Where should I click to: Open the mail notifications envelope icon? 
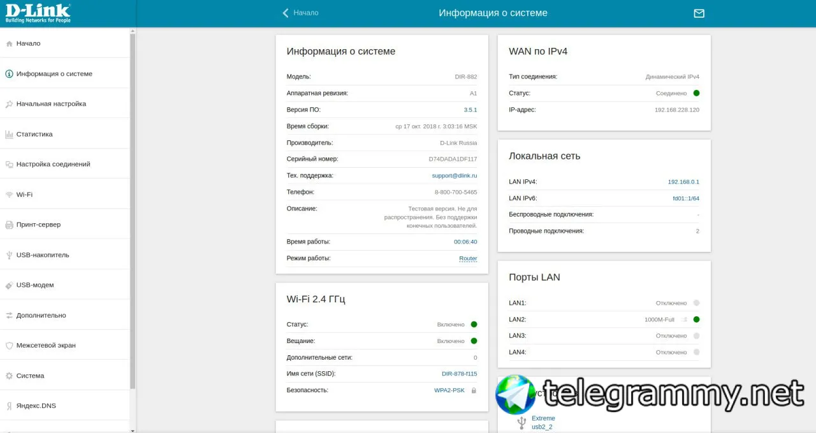[x=699, y=13]
